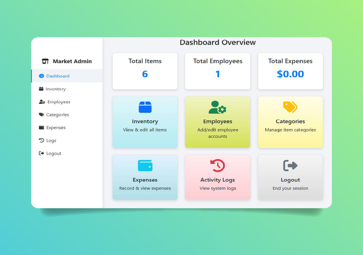This screenshot has width=363, height=255.
Task: Click the Logout card to end your session
Action: (x=290, y=177)
